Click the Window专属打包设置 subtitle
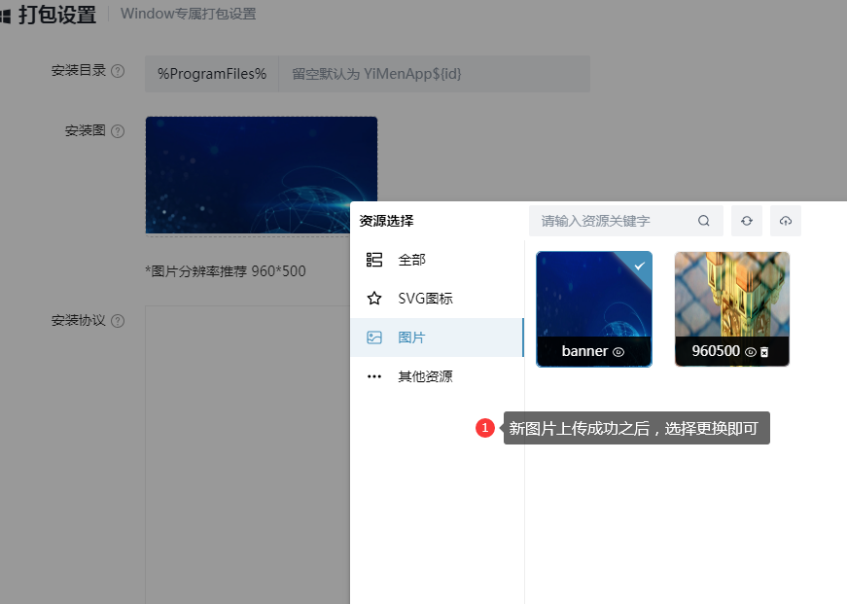 (188, 14)
